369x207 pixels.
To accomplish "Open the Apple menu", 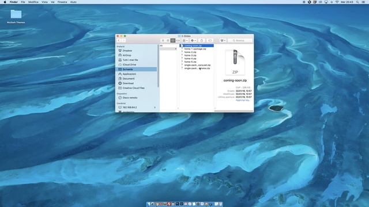I will click(x=5, y=2).
